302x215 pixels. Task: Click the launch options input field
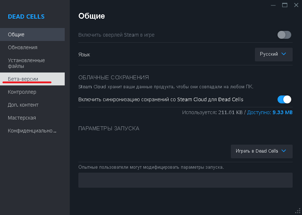click(x=185, y=180)
